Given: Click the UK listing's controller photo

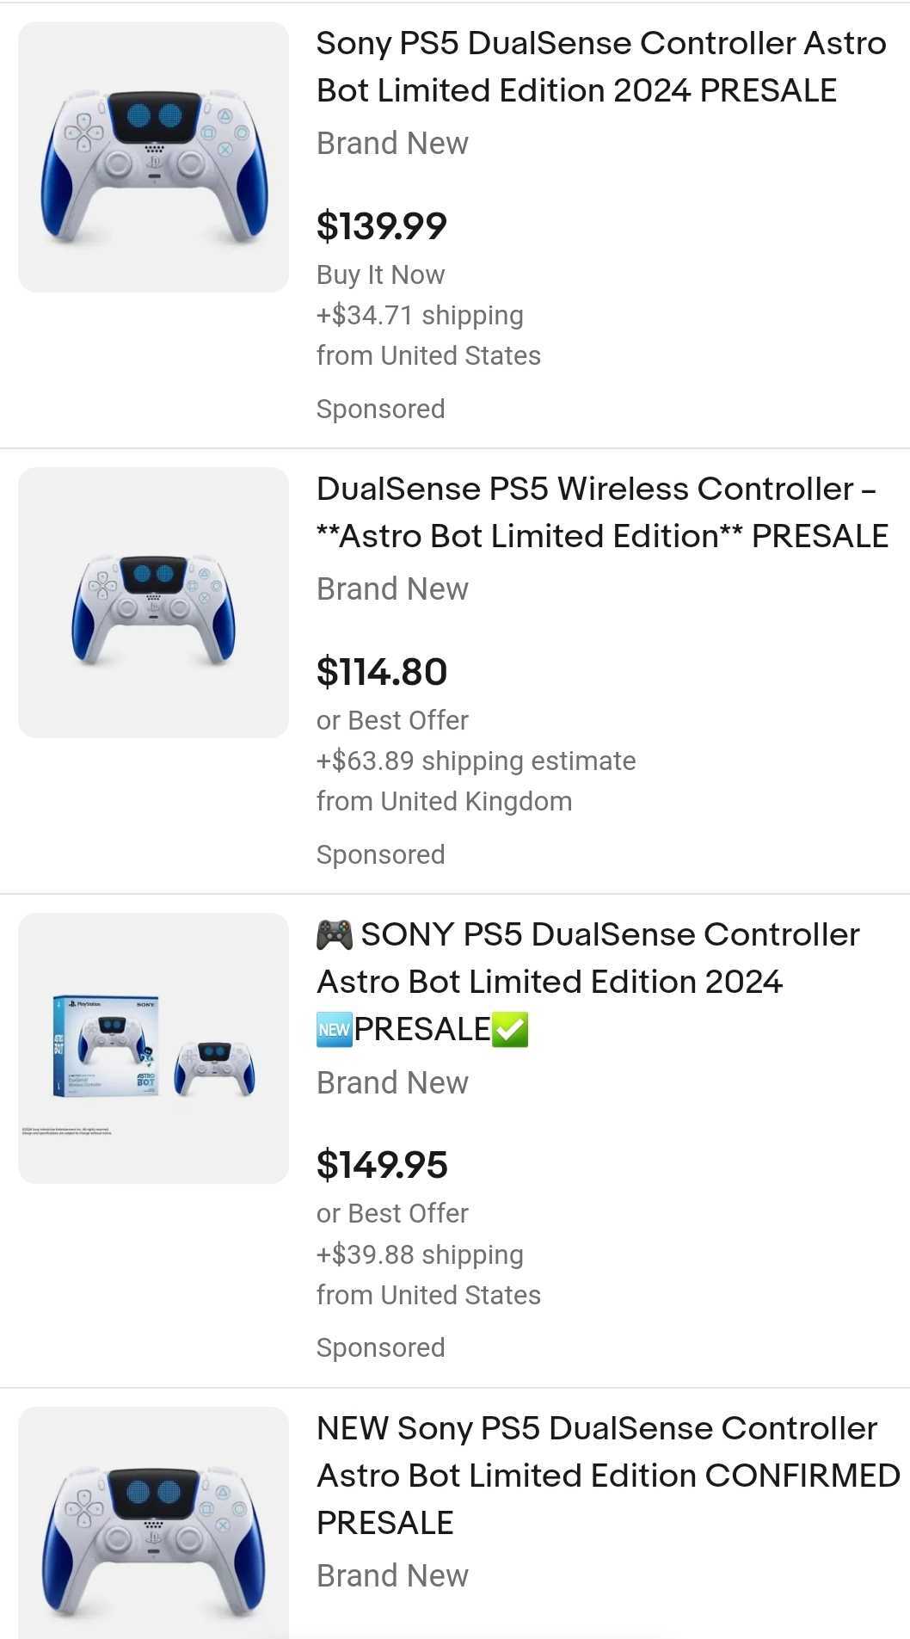Looking at the screenshot, I should point(153,602).
